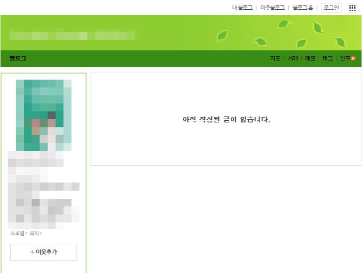Open the 메모 menu item
Image resolution: width=363 pixels, height=273 pixels.
click(310, 58)
